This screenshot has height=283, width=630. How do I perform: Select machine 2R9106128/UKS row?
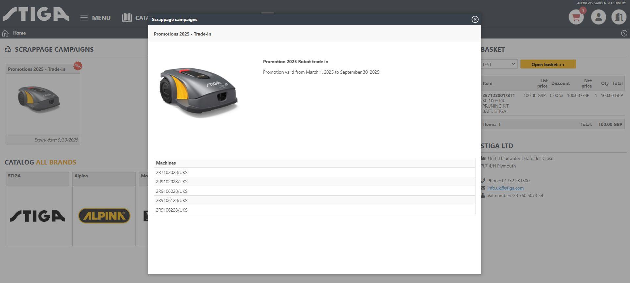tap(314, 200)
